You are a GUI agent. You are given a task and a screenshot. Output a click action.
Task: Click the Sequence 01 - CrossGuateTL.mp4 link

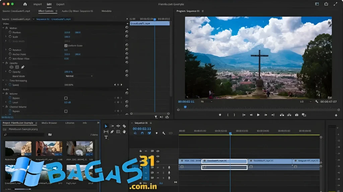(x=53, y=19)
